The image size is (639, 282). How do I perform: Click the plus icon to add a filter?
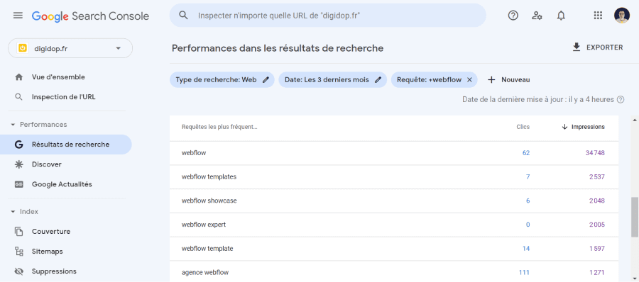coord(491,80)
